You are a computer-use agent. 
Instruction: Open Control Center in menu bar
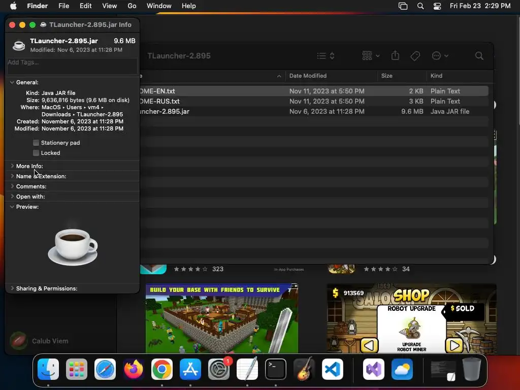(437, 6)
